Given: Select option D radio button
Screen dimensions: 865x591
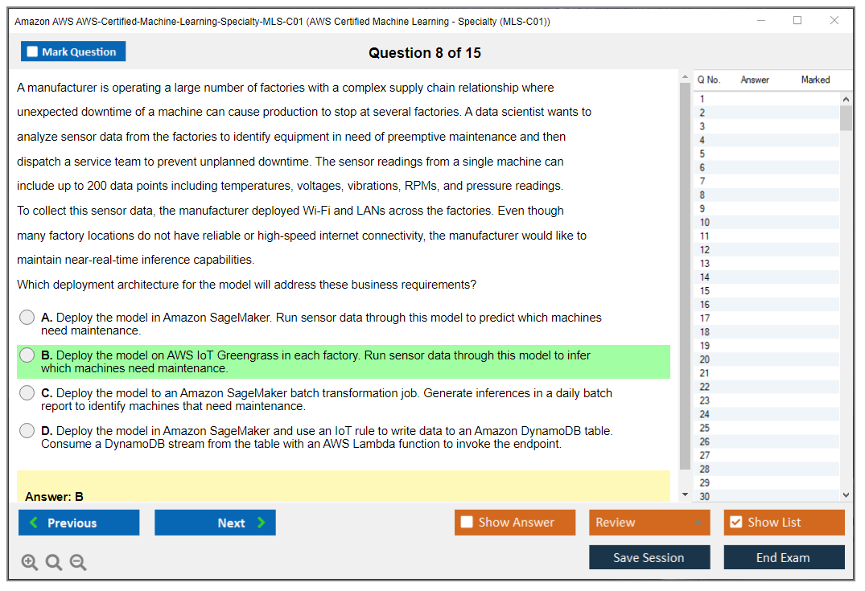Looking at the screenshot, I should 27,431.
